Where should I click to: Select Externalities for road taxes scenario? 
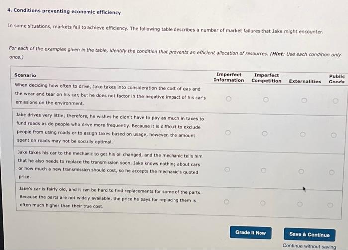(x=302, y=134)
